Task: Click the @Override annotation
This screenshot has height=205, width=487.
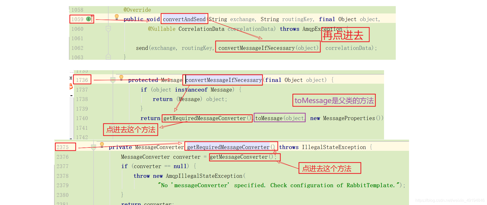Action: pos(137,10)
